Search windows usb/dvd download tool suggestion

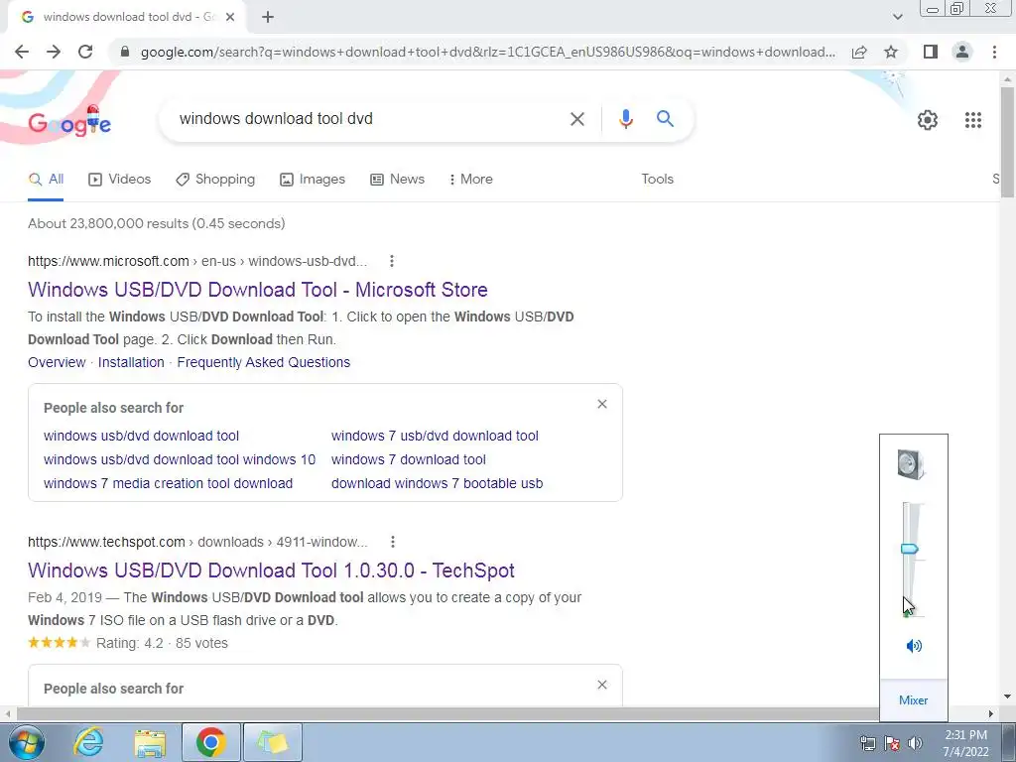(141, 437)
